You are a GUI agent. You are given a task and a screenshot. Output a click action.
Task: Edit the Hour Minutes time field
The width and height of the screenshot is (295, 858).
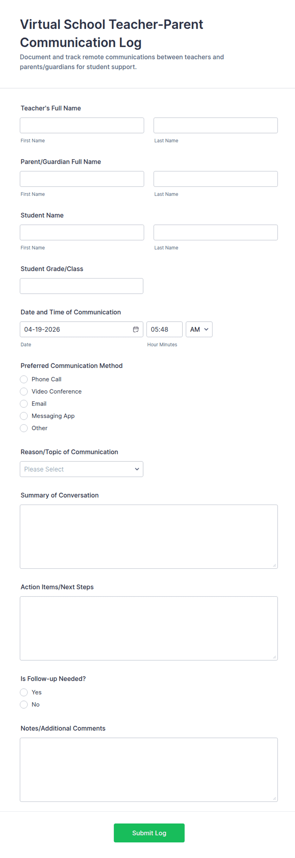pyautogui.click(x=164, y=329)
